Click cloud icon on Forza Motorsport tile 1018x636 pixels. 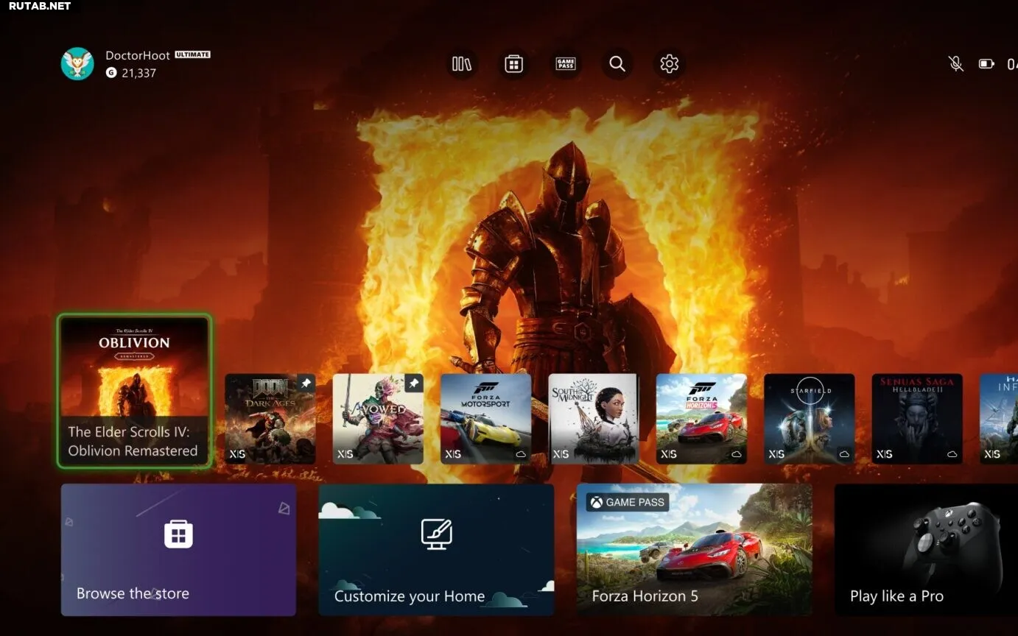[x=521, y=454]
